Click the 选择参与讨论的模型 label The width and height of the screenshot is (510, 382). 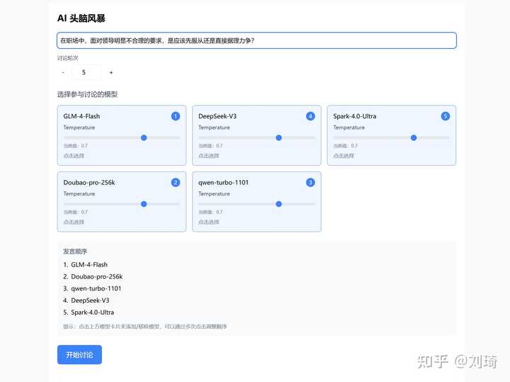point(87,94)
